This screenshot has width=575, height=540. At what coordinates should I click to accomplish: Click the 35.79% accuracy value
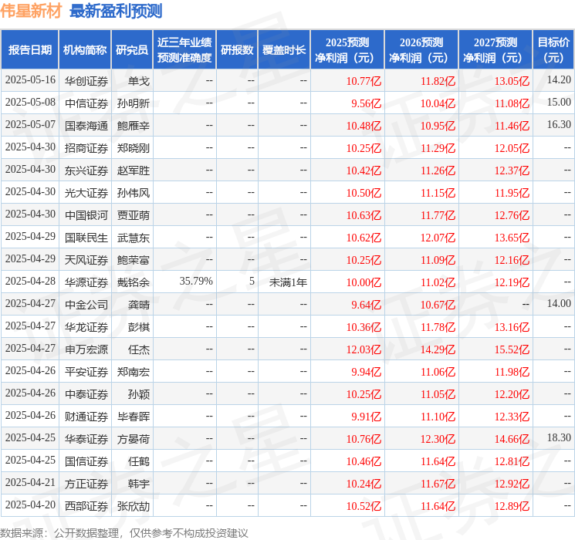click(x=196, y=281)
